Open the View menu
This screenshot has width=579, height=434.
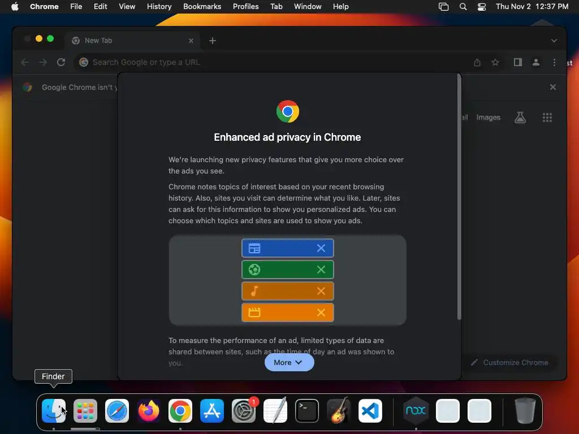(x=127, y=7)
